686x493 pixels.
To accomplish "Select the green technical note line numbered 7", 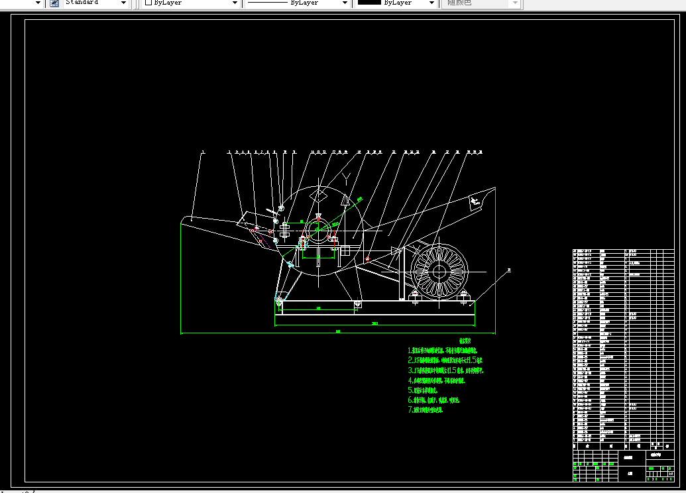I will pos(425,410).
